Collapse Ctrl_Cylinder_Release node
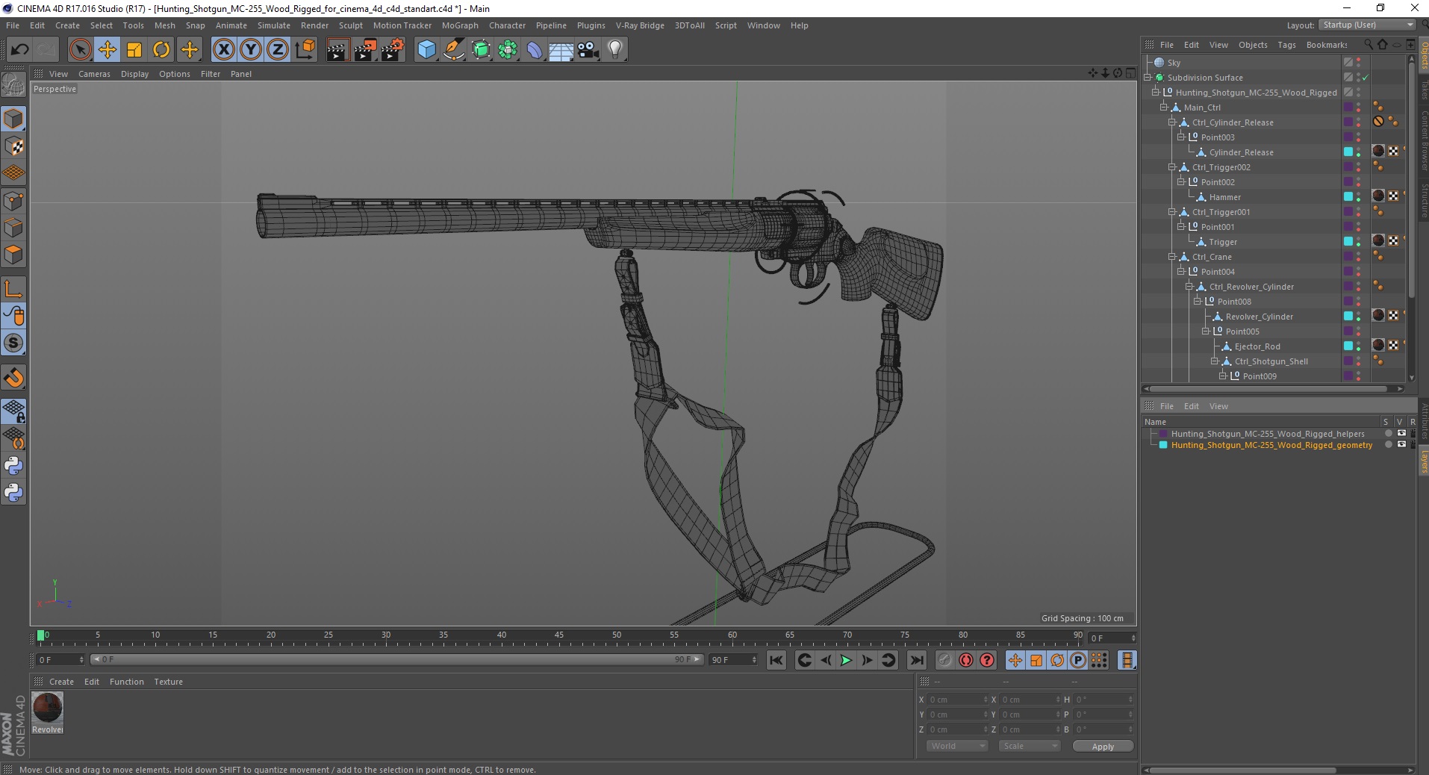The image size is (1429, 775). pos(1171,122)
